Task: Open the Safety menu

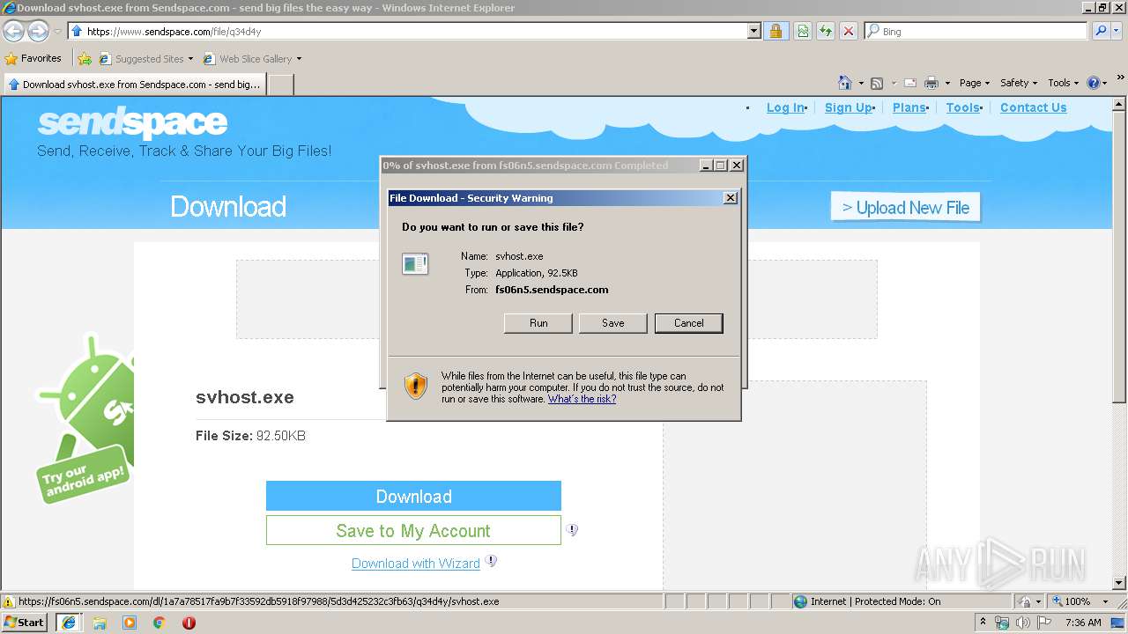Action: 1019,83
